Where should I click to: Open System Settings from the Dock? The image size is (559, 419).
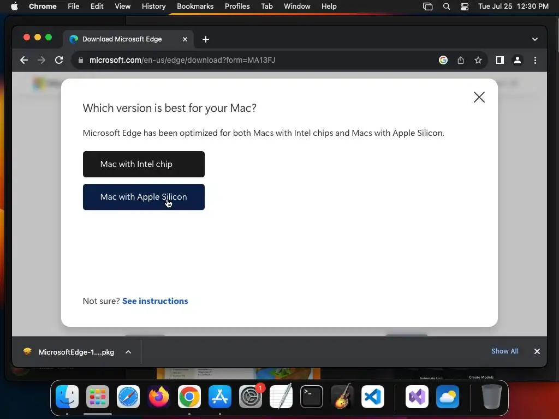tap(251, 397)
